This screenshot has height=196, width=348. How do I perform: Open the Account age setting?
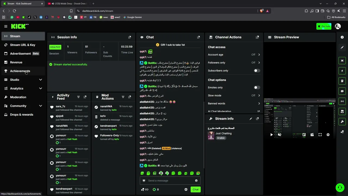point(234,55)
